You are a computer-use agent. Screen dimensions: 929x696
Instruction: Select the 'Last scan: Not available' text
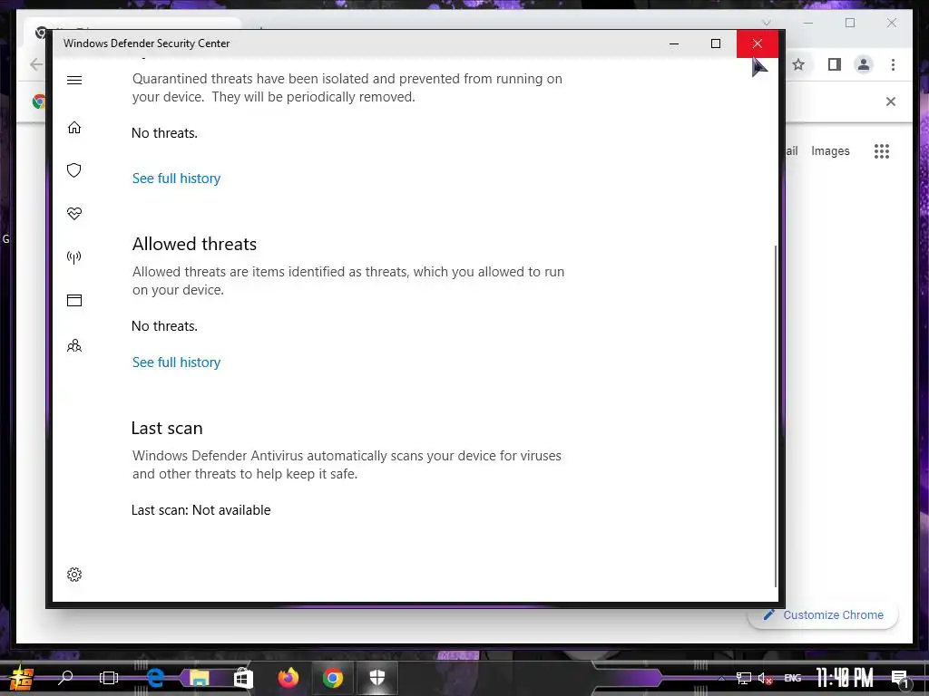pos(200,510)
